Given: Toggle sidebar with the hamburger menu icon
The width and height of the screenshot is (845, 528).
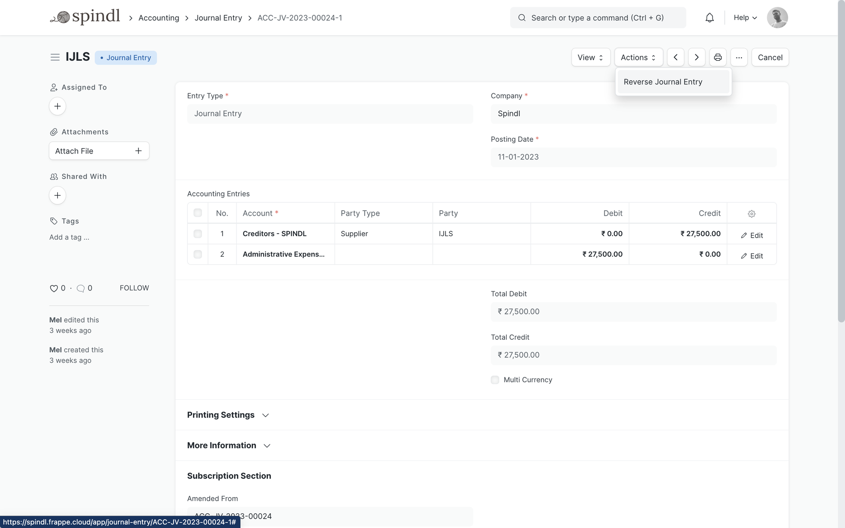Looking at the screenshot, I should pyautogui.click(x=55, y=57).
